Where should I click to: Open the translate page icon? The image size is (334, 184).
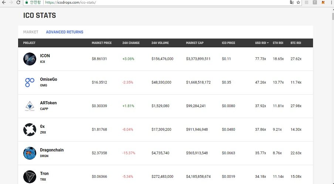[x=292, y=2]
